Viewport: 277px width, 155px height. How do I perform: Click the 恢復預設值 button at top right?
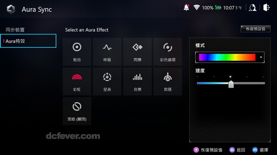pyautogui.click(x=256, y=29)
